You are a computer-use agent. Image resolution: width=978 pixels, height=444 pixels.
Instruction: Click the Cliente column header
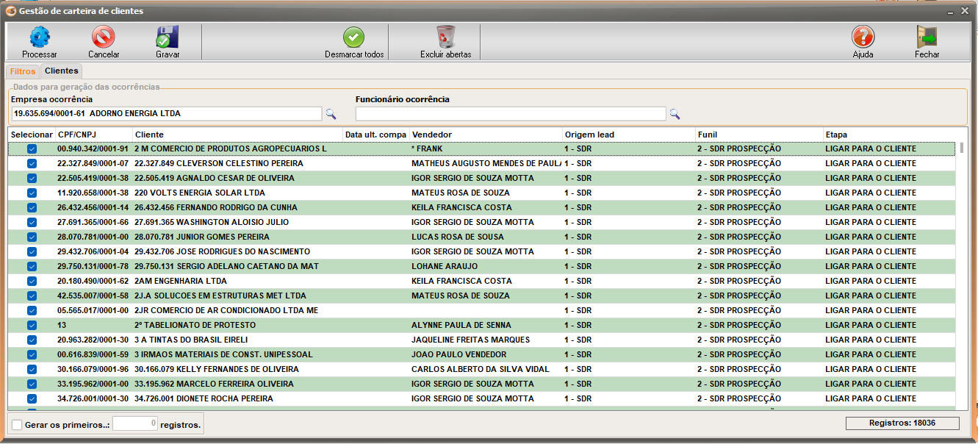coord(237,135)
